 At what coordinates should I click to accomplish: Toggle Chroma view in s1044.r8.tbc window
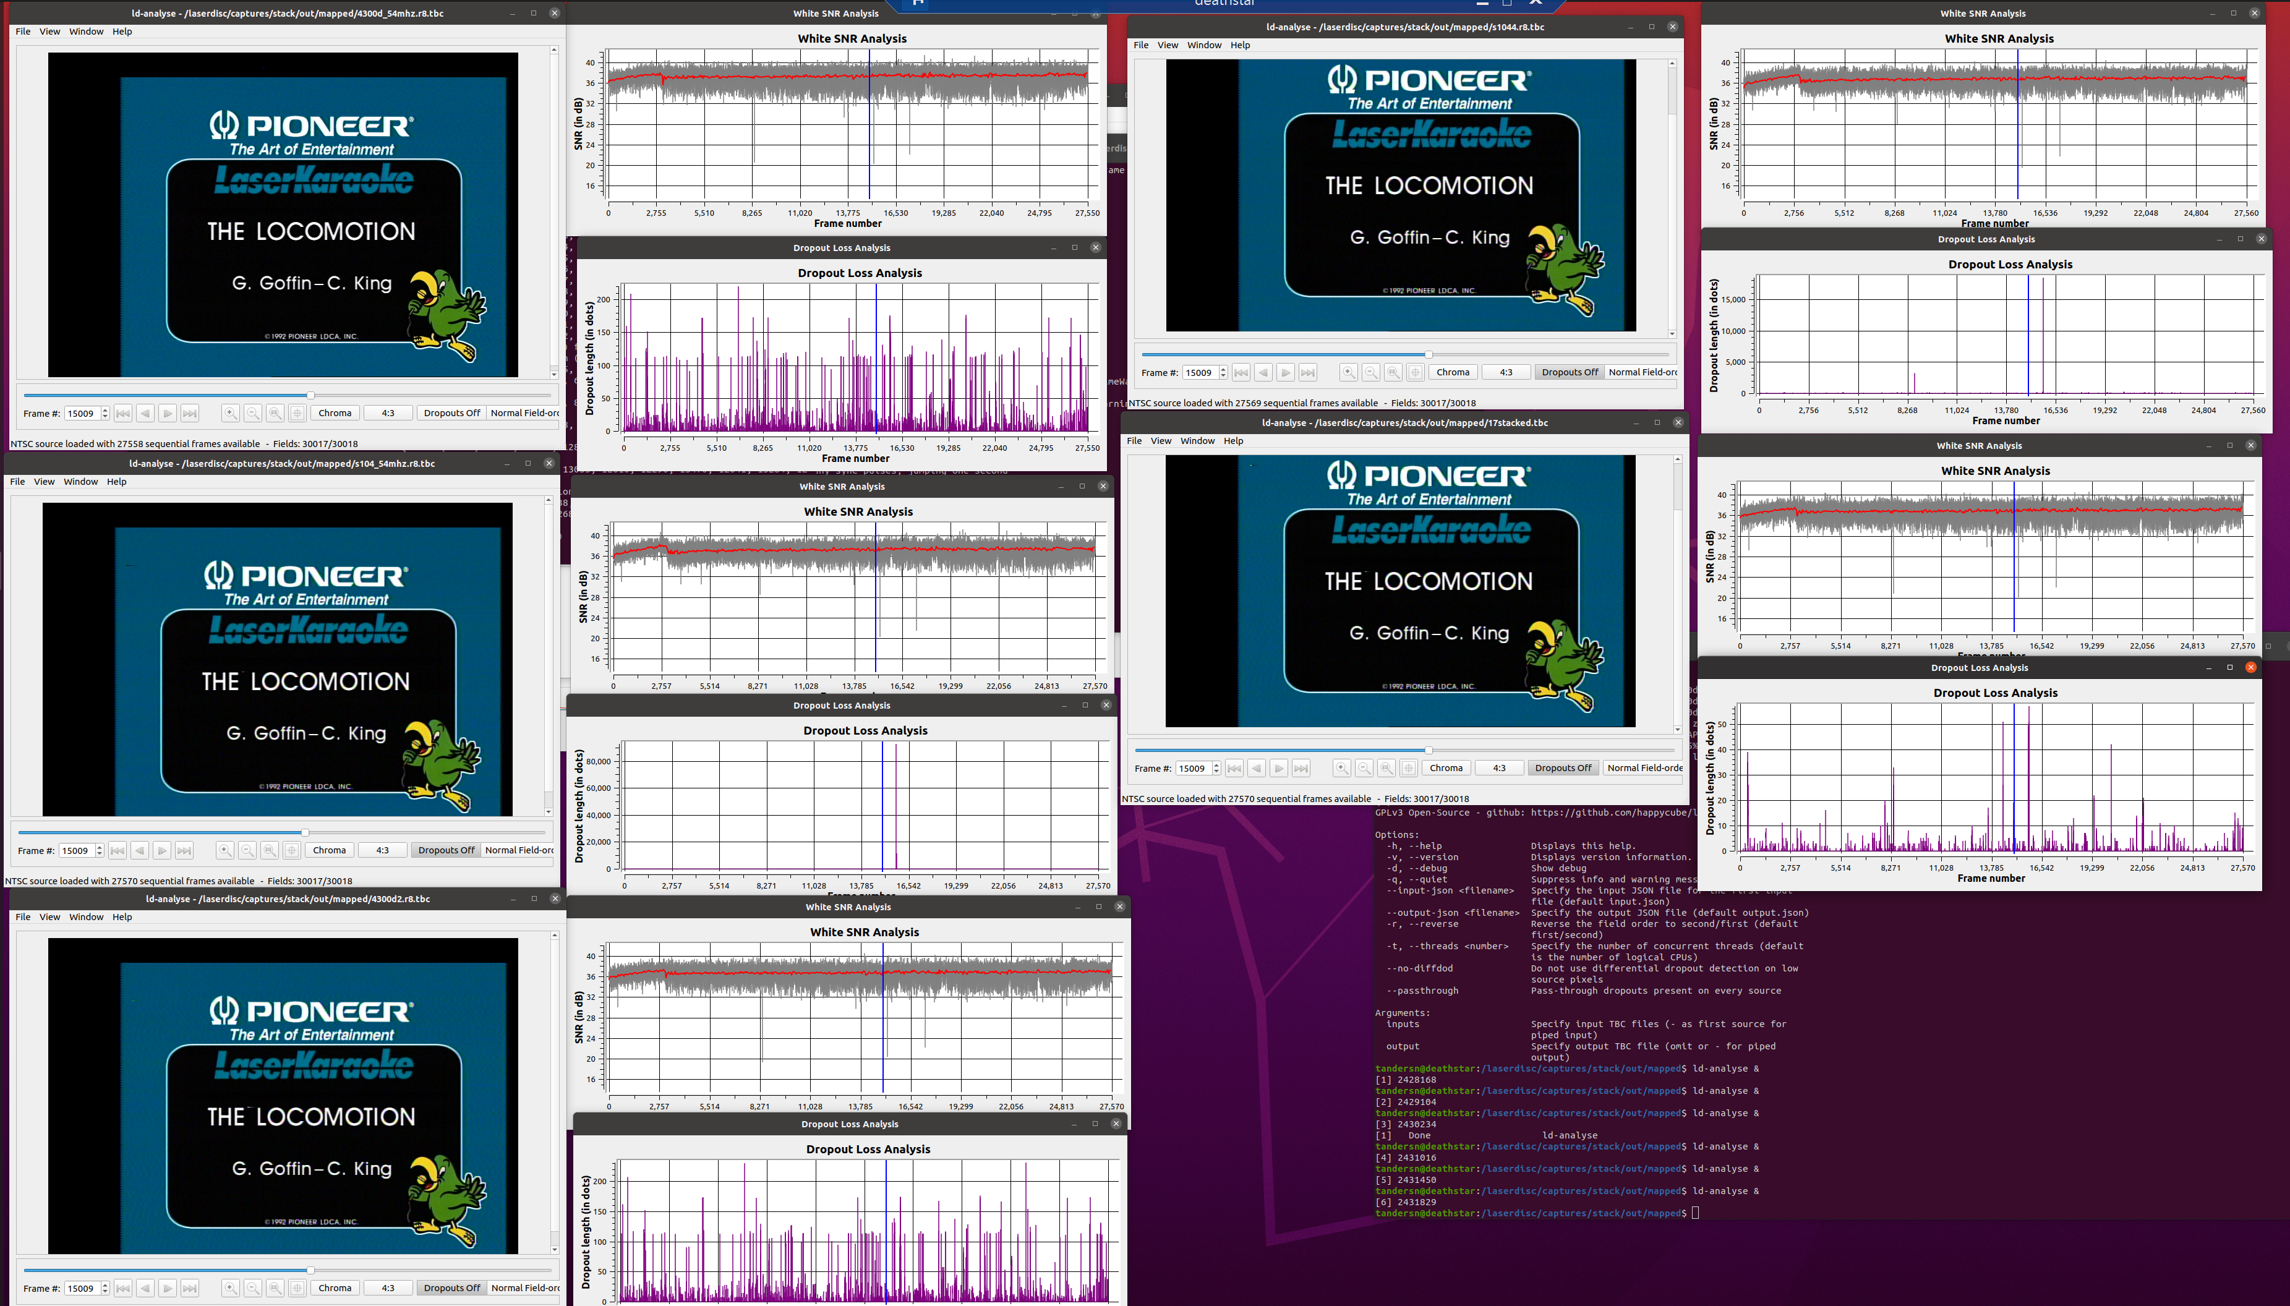(1454, 372)
